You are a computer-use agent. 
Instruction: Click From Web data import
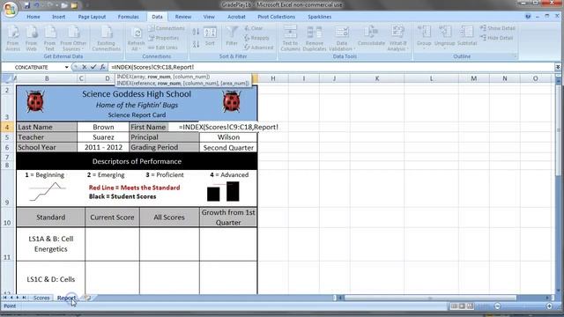32,38
